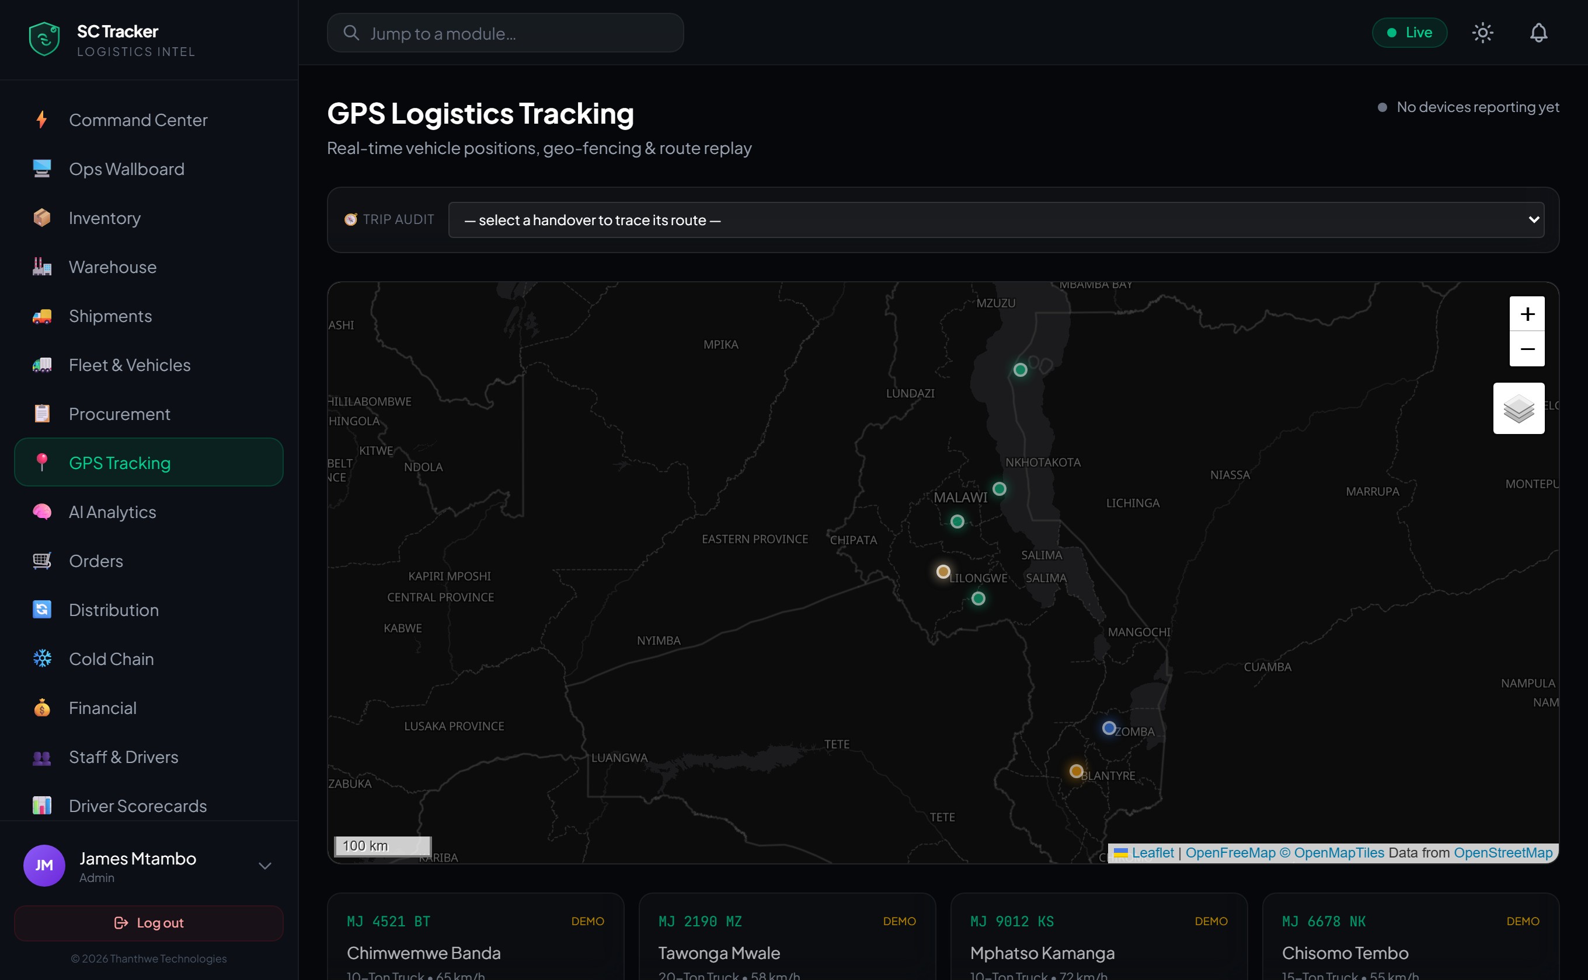Open the handover route select dropdown
The width and height of the screenshot is (1588, 980).
tap(996, 220)
